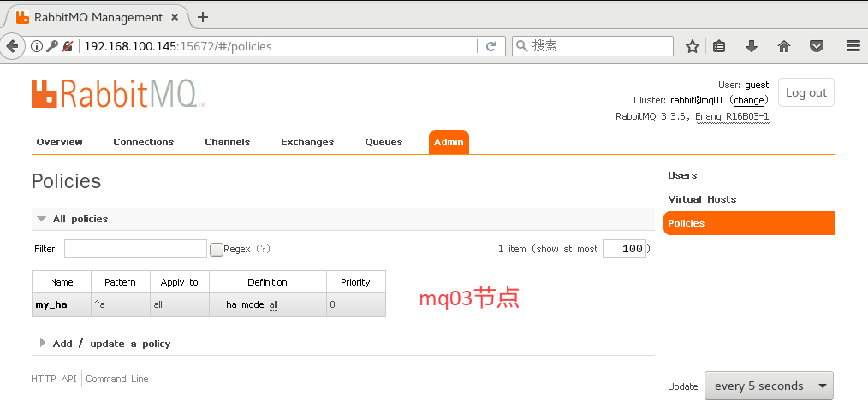
Task: Switch to Channels tab
Action: pos(228,142)
